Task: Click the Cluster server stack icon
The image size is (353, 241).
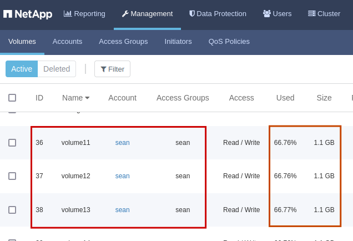Action: [x=312, y=14]
